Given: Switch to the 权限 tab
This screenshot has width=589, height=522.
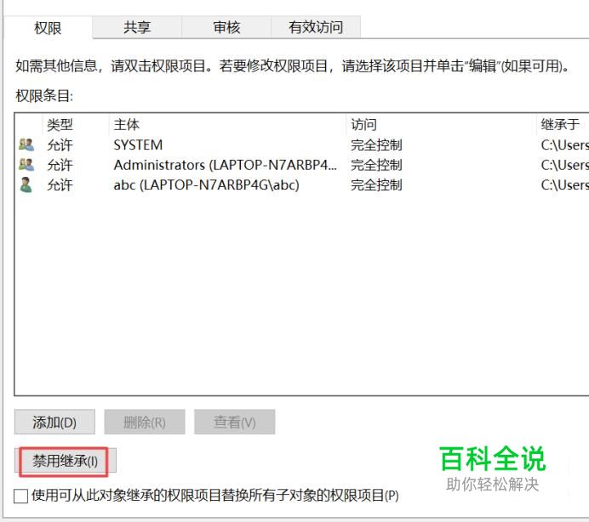Looking at the screenshot, I should [x=48, y=27].
